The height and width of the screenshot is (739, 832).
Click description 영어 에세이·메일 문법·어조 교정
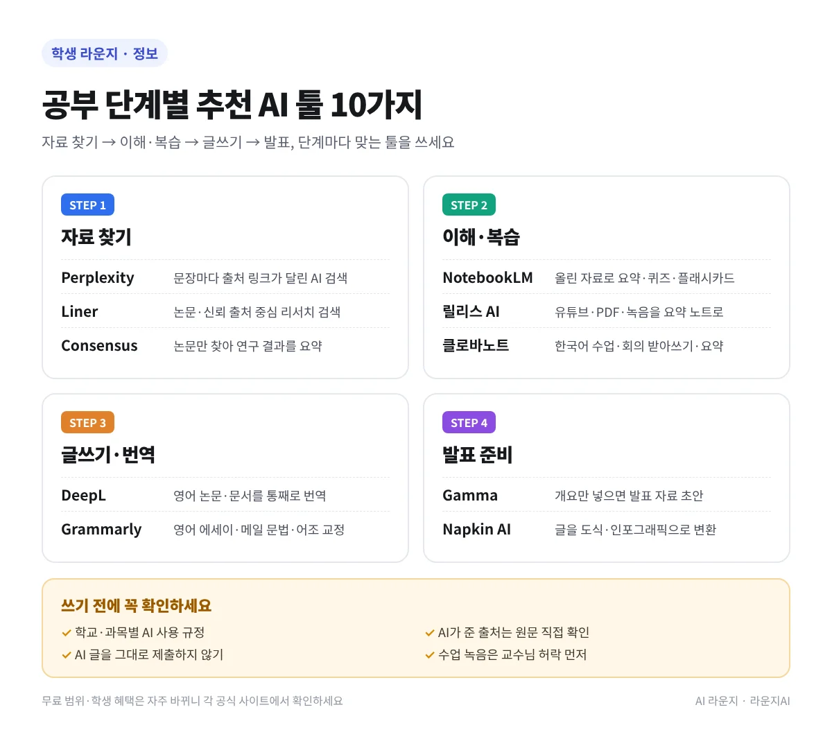click(259, 530)
